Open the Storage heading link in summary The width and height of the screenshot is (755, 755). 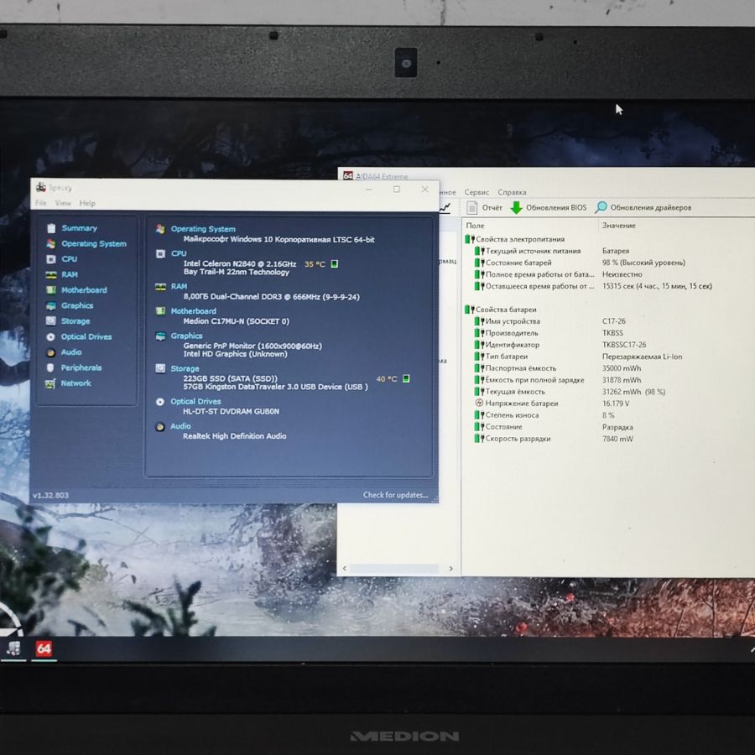tap(185, 368)
